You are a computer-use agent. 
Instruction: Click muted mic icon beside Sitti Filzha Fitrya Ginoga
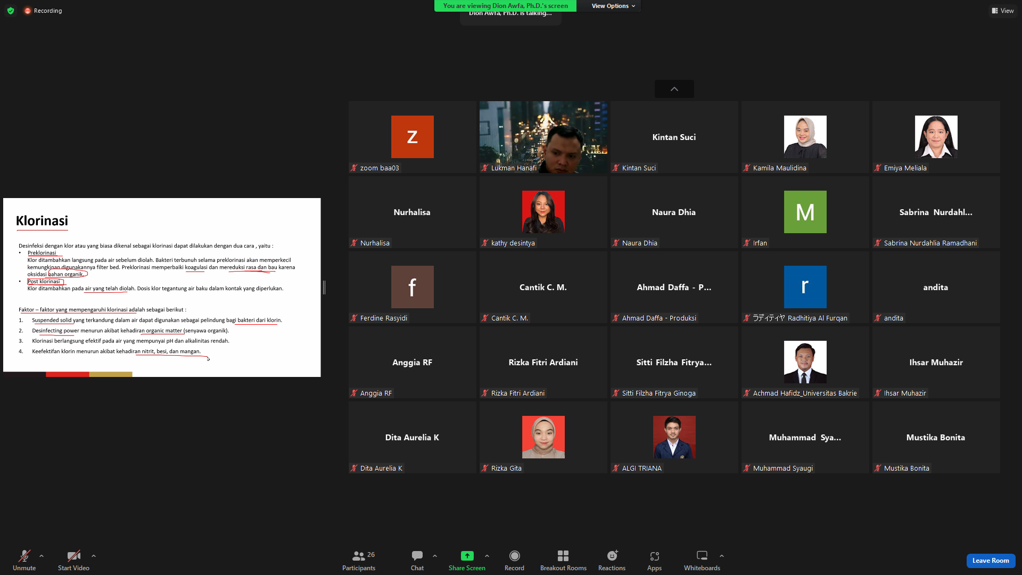[616, 393]
